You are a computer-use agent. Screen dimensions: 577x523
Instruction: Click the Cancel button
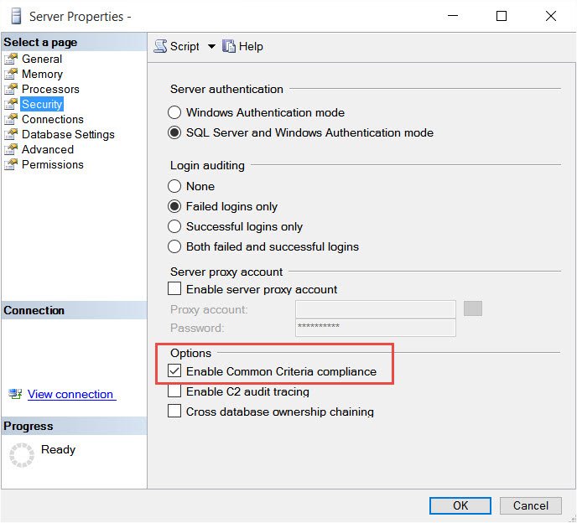tap(531, 505)
